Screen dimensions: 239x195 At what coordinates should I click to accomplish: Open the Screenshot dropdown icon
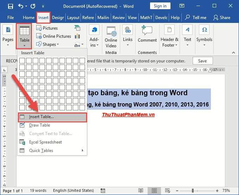(79, 44)
